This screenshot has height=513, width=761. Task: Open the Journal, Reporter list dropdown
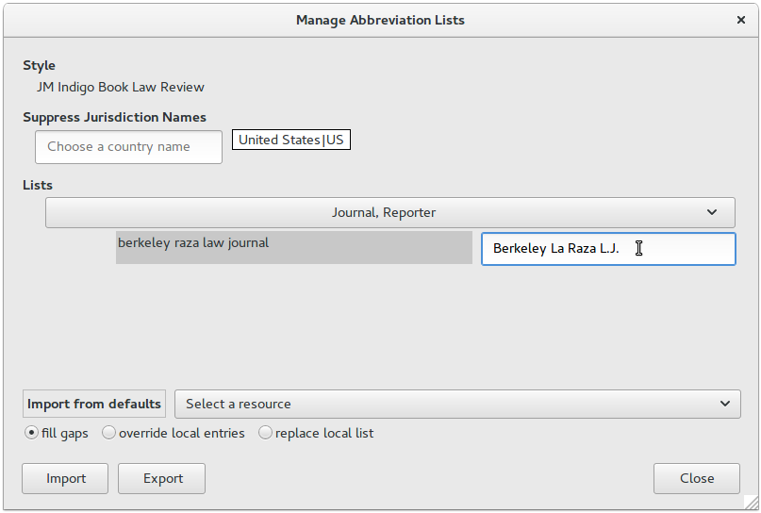pyautogui.click(x=390, y=212)
